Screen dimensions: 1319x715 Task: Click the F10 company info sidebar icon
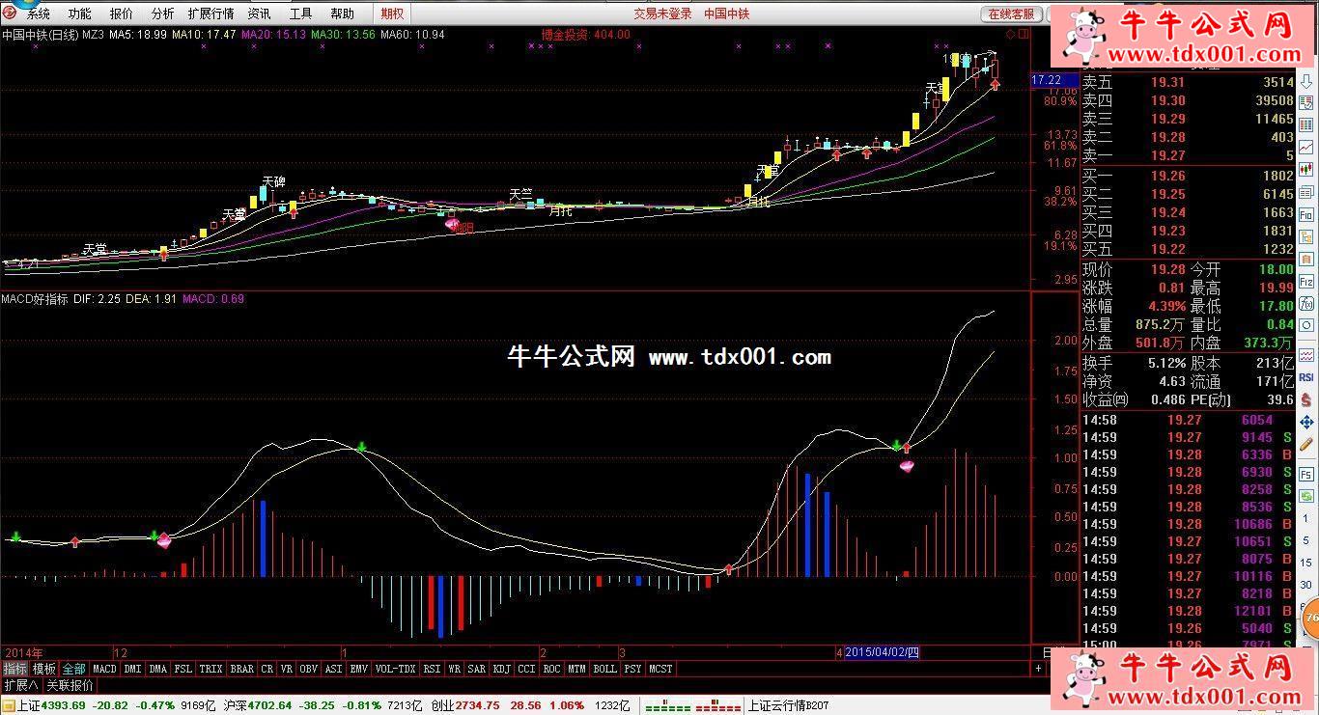pyautogui.click(x=1306, y=214)
